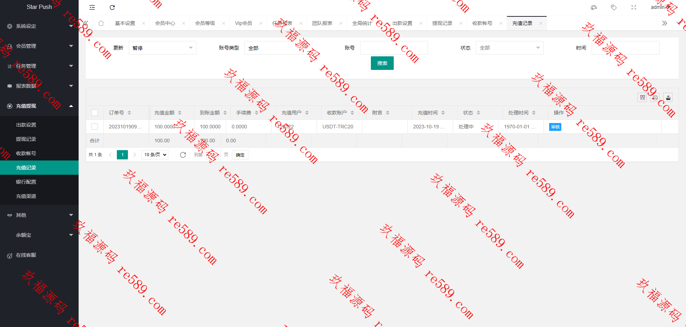
Task: Close the 会员等级 tab
Action: 224,23
